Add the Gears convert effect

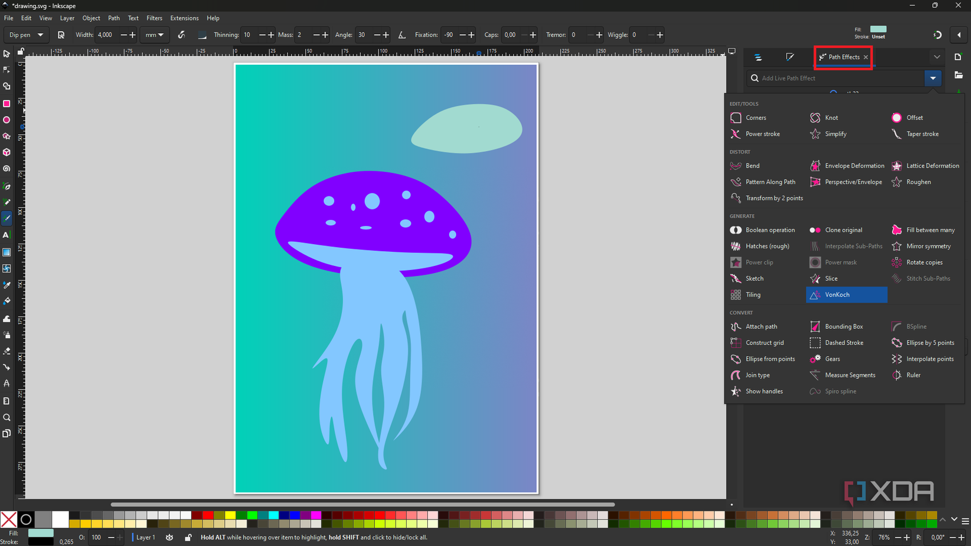[832, 359]
